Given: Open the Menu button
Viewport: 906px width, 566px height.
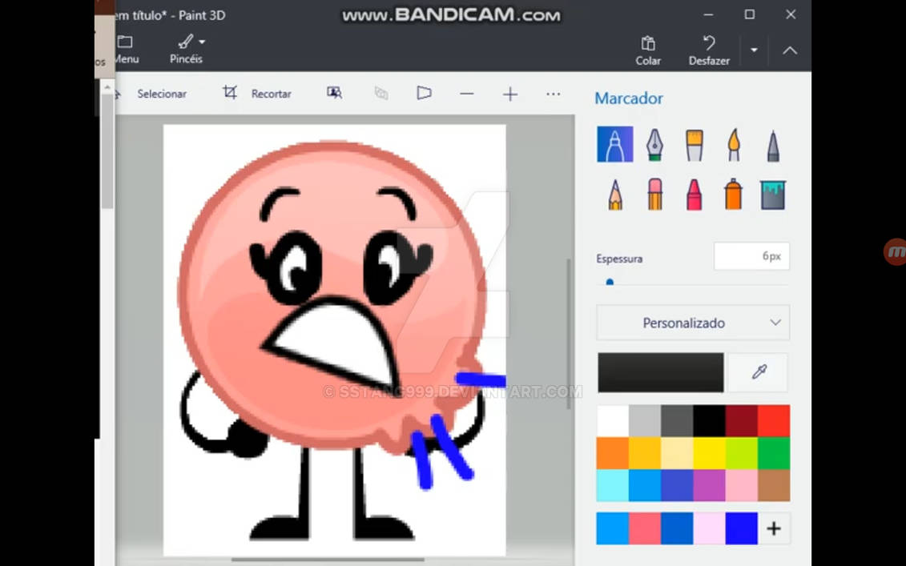Looking at the screenshot, I should coord(126,49).
